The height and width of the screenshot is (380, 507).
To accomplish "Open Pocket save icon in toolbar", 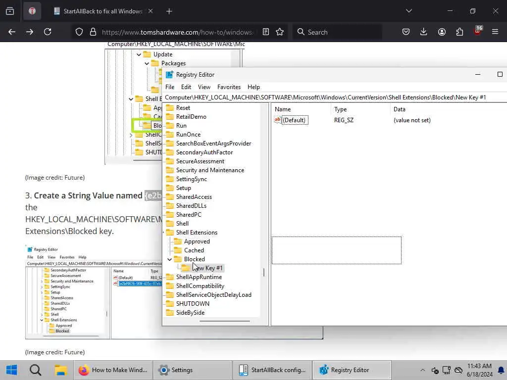I will pos(406,32).
